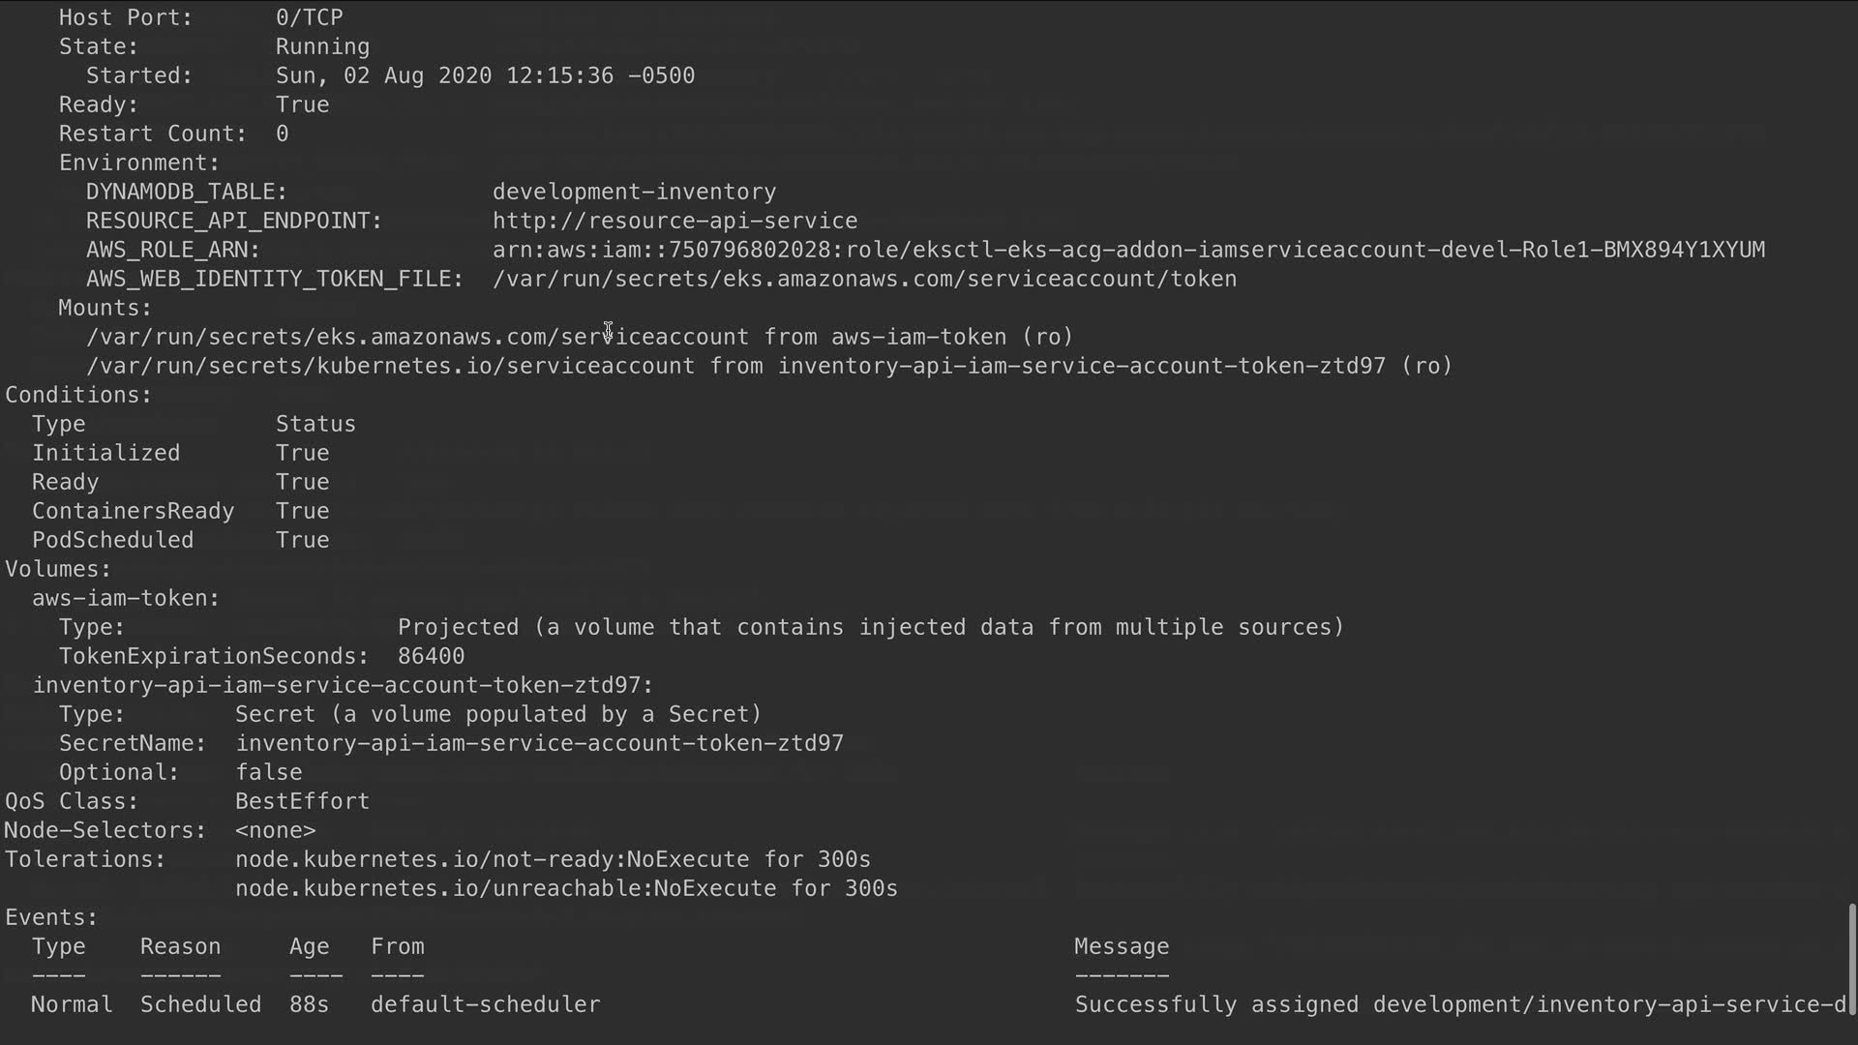Click the TokenExpirationSeconds value 86400
1858x1045 pixels.
431,656
